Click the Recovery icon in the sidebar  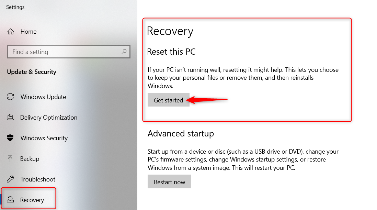point(11,200)
